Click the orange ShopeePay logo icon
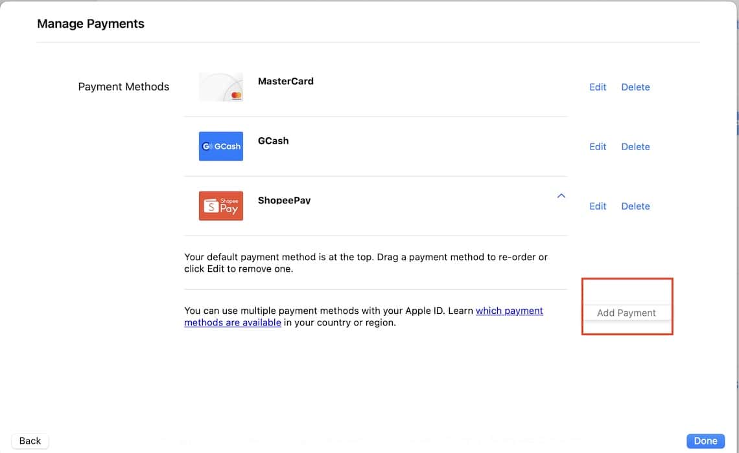739x453 pixels. click(x=221, y=206)
